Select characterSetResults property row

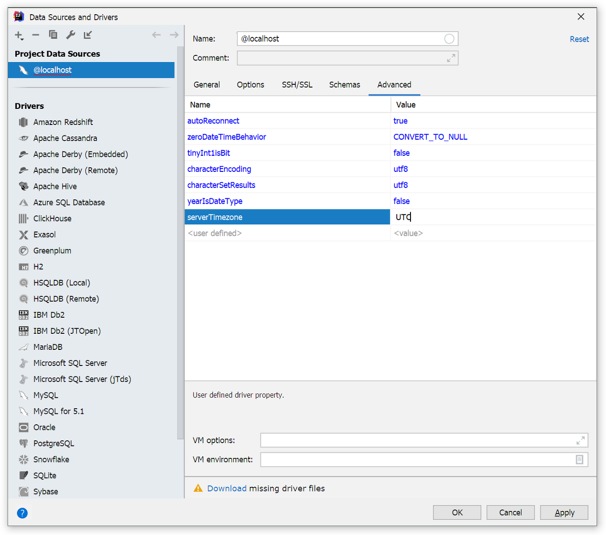391,186
